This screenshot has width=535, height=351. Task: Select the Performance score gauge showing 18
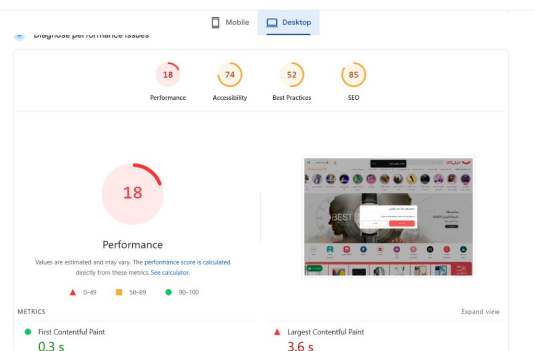click(x=168, y=75)
